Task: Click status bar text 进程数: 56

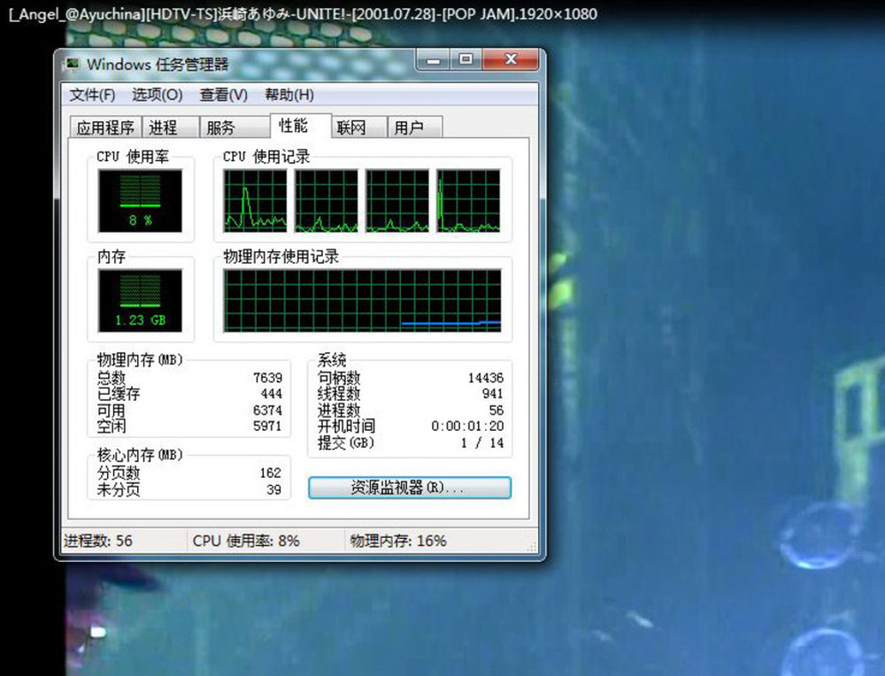Action: click(x=98, y=542)
